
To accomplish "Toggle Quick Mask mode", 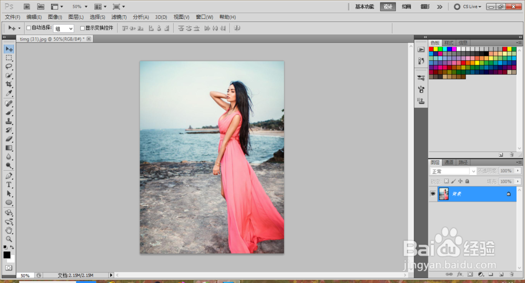I will tap(9, 268).
